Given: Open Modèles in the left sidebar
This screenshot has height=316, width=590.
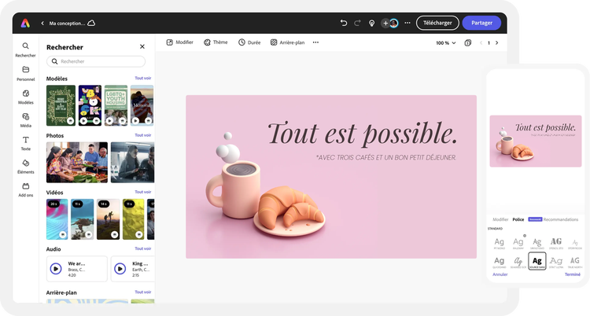Looking at the screenshot, I should tap(26, 97).
